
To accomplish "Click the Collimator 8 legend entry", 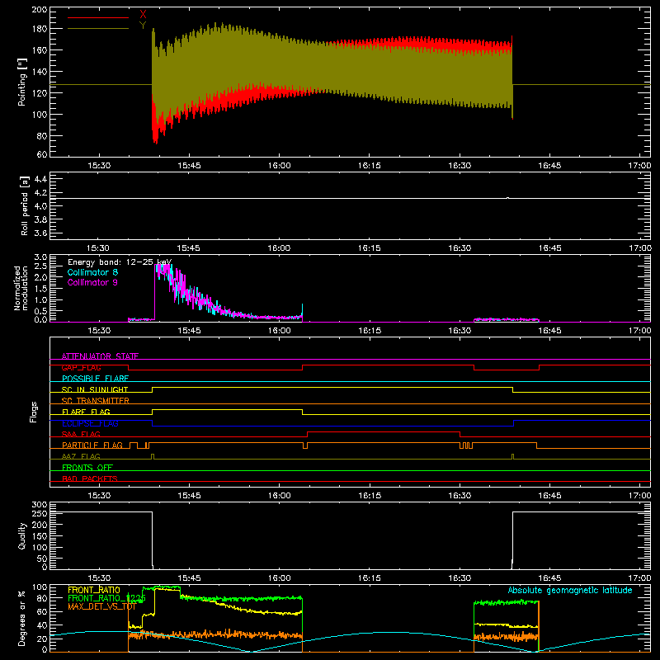I will pos(92,272).
